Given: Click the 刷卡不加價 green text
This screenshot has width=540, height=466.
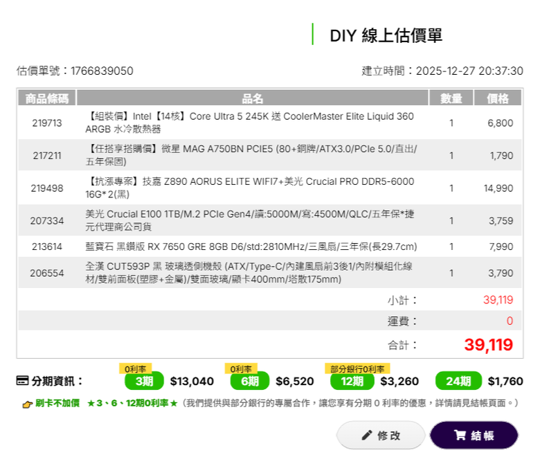Looking at the screenshot, I should (57, 403).
